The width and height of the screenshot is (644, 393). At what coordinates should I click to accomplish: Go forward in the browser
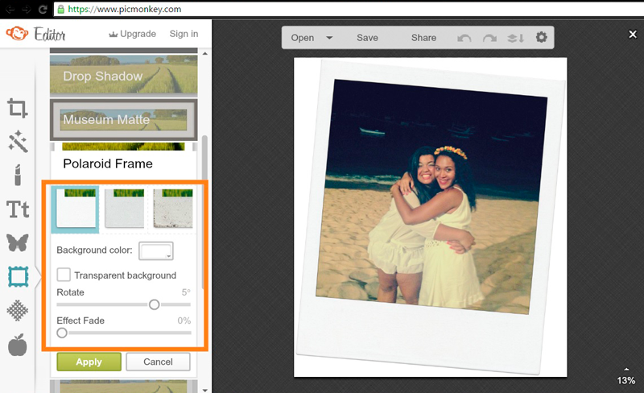pyautogui.click(x=27, y=9)
